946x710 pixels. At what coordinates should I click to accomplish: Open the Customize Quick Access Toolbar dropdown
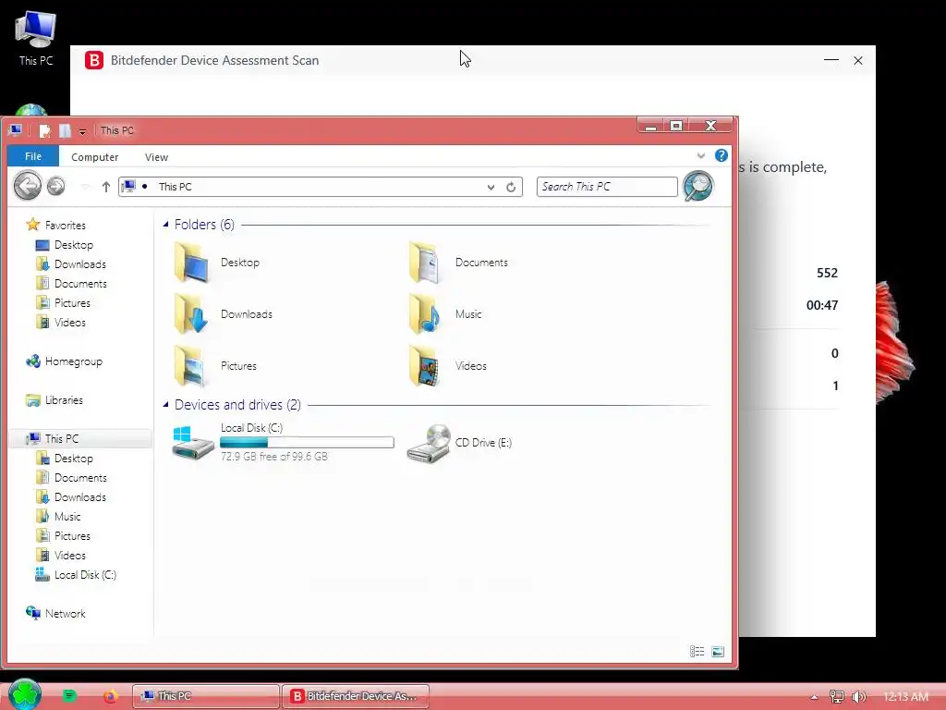click(x=82, y=131)
